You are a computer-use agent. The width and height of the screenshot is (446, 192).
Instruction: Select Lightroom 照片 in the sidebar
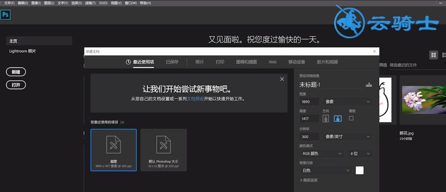coord(23,51)
